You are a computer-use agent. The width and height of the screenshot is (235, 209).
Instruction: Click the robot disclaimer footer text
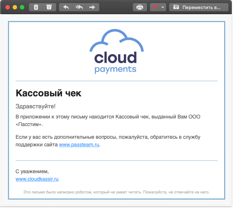(x=116, y=192)
